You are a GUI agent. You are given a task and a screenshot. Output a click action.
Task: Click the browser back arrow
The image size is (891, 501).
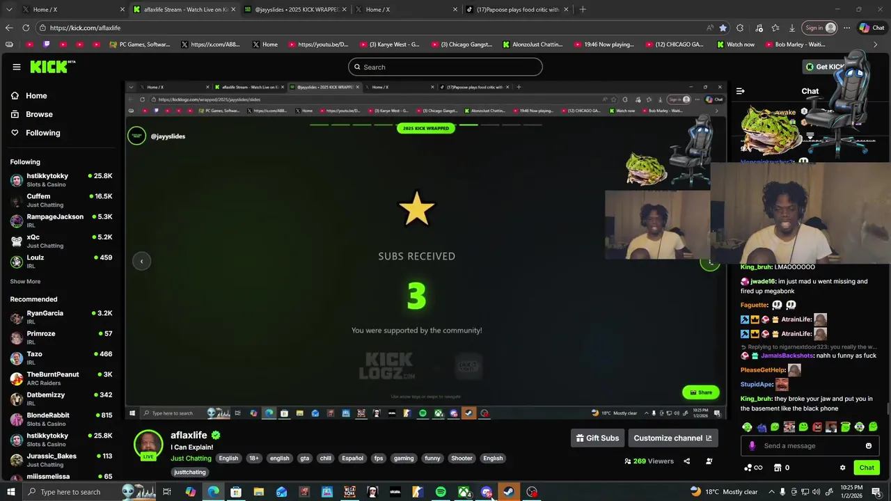coord(9,28)
